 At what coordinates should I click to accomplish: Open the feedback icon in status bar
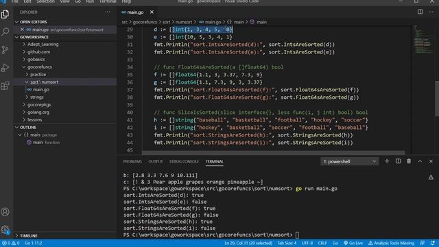pos(422,243)
